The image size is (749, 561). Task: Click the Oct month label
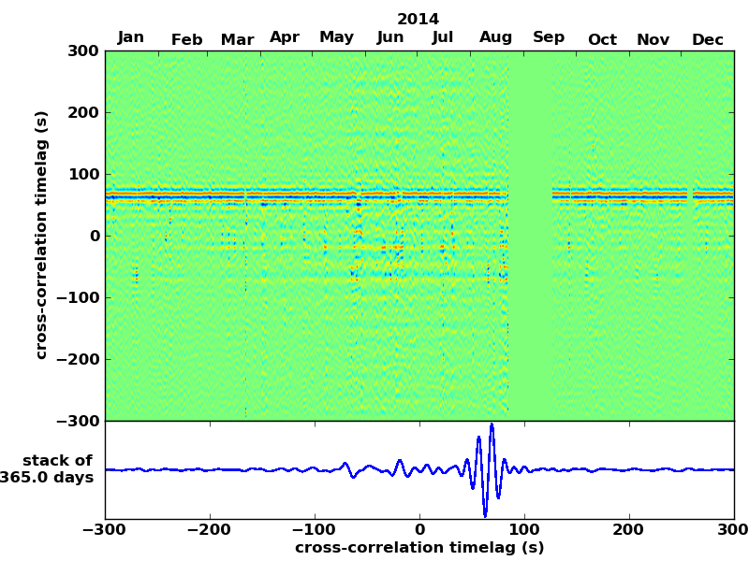[602, 39]
